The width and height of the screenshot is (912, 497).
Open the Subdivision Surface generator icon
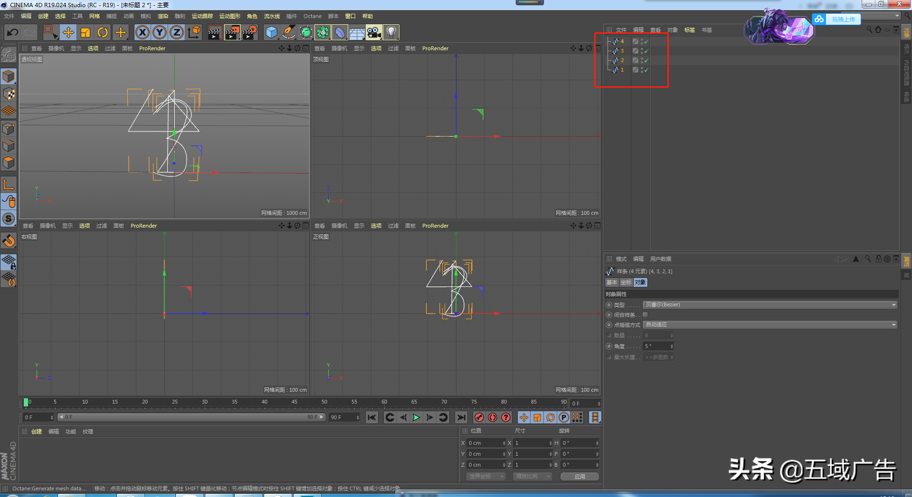306,32
